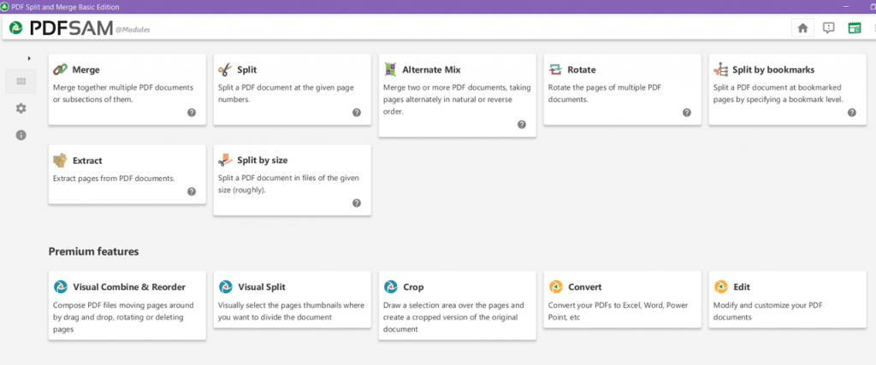Open Settings gear in the sidebar

pyautogui.click(x=21, y=109)
